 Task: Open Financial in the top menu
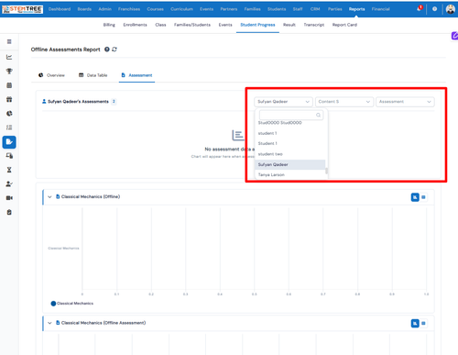[380, 9]
